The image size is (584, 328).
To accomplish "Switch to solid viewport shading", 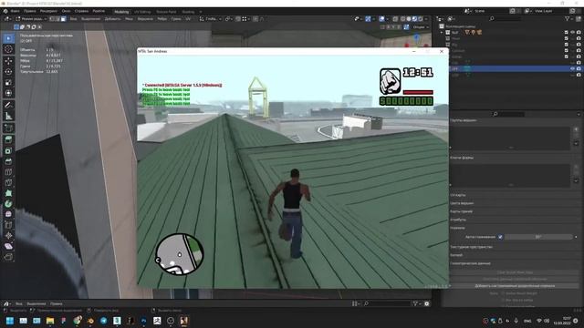I will (x=409, y=18).
